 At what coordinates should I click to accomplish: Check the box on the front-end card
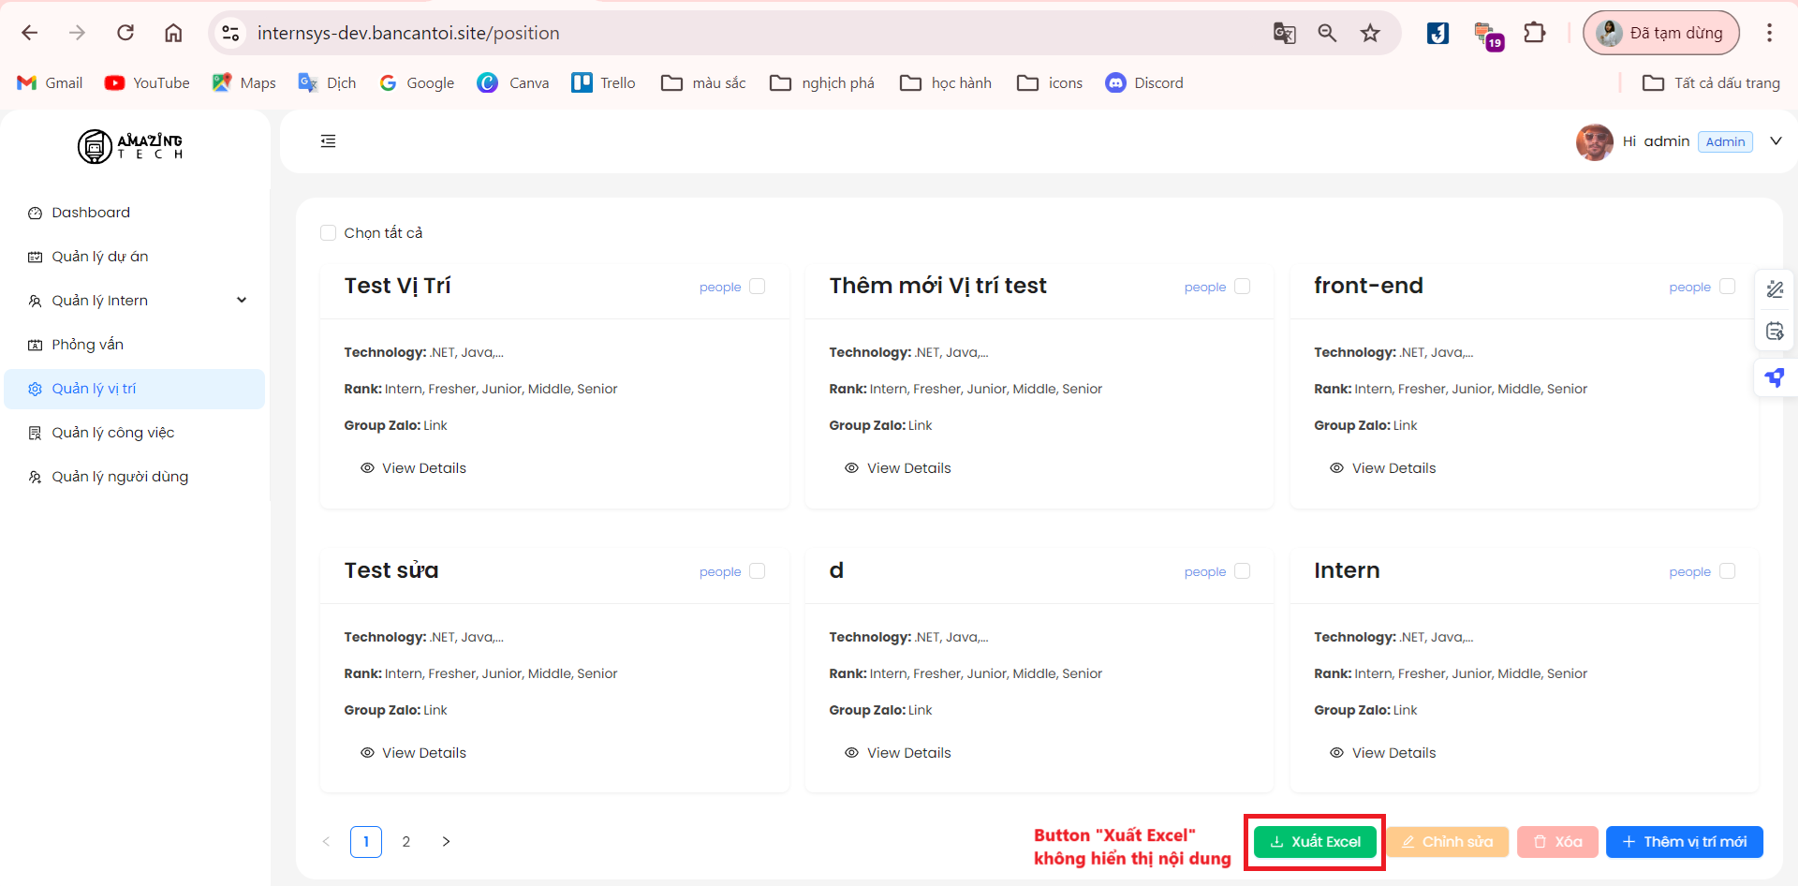tap(1727, 287)
